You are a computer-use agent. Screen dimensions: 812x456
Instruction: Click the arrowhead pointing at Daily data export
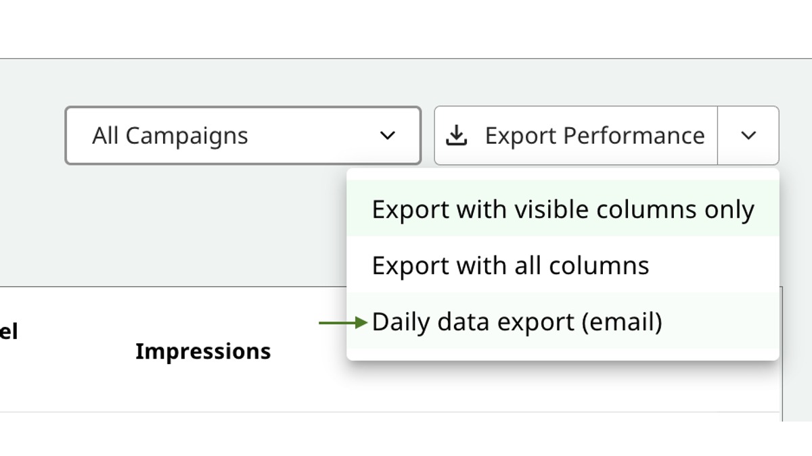pos(361,322)
